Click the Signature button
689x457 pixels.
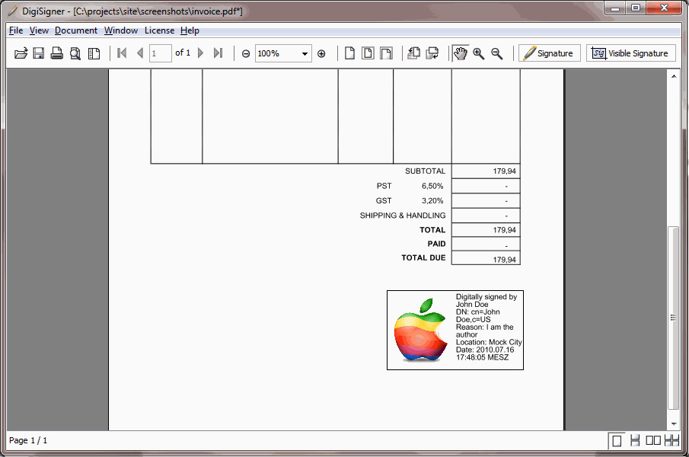[x=550, y=53]
